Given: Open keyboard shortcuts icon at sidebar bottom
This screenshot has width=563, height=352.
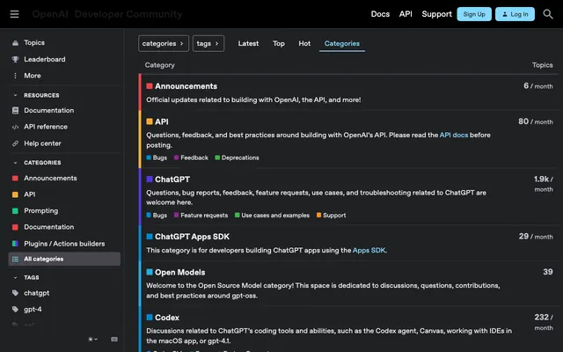Looking at the screenshot, I should tap(114, 339).
